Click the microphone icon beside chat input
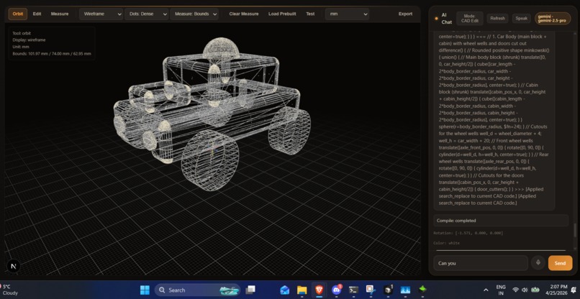 [x=538, y=263]
